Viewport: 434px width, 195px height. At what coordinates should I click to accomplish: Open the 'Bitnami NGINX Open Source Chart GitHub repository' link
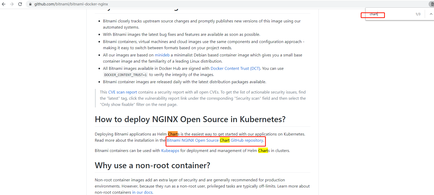215,140
